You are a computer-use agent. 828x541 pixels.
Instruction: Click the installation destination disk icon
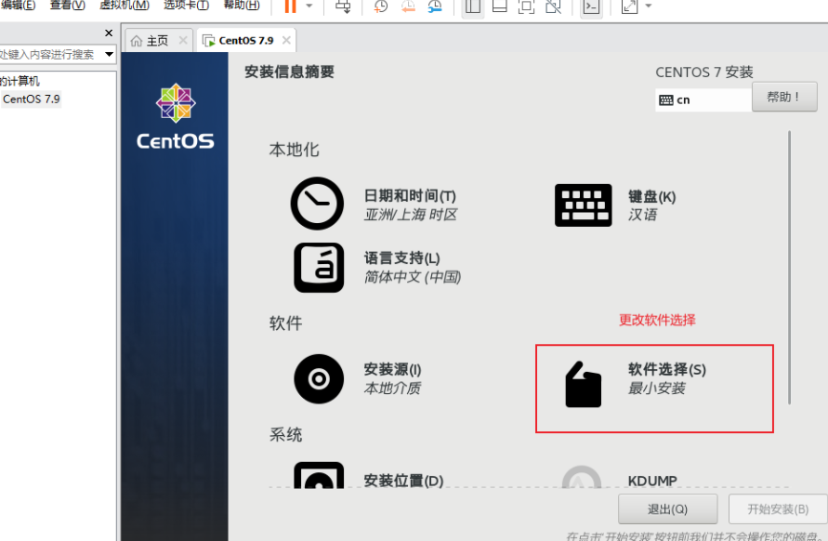pos(319,476)
